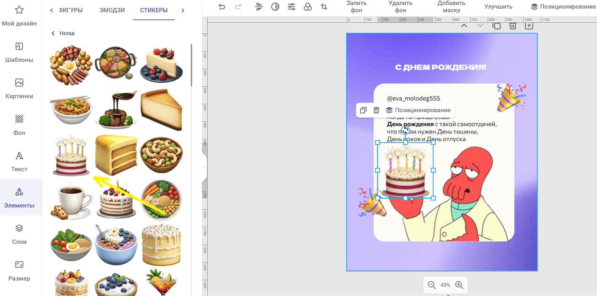Add a new page with the plus icon
The width and height of the screenshot is (597, 296).
point(529,26)
